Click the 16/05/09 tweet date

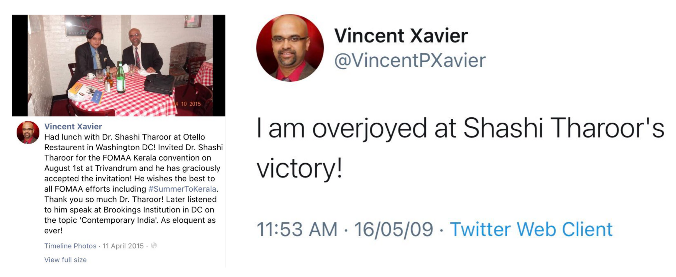click(393, 229)
